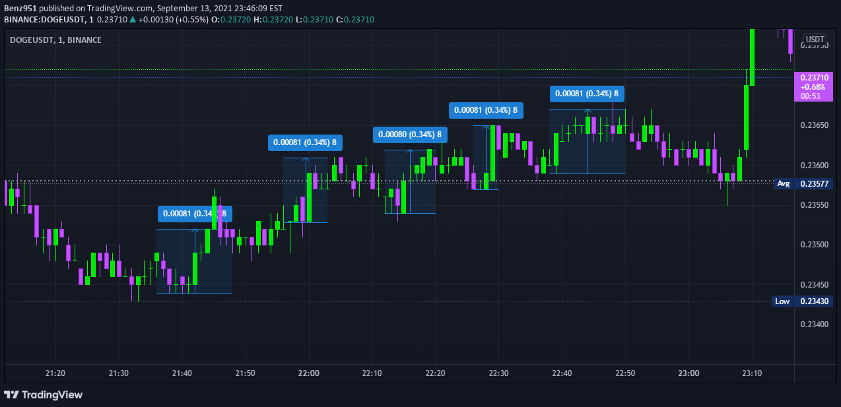Click the 0.23400 price axis label
Image resolution: width=841 pixels, height=407 pixels.
click(815, 325)
